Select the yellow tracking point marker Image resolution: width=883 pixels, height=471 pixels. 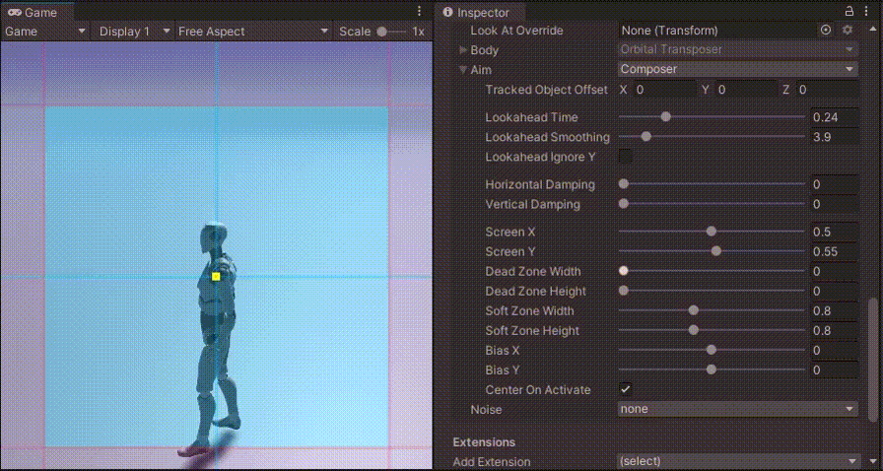pyautogui.click(x=216, y=276)
